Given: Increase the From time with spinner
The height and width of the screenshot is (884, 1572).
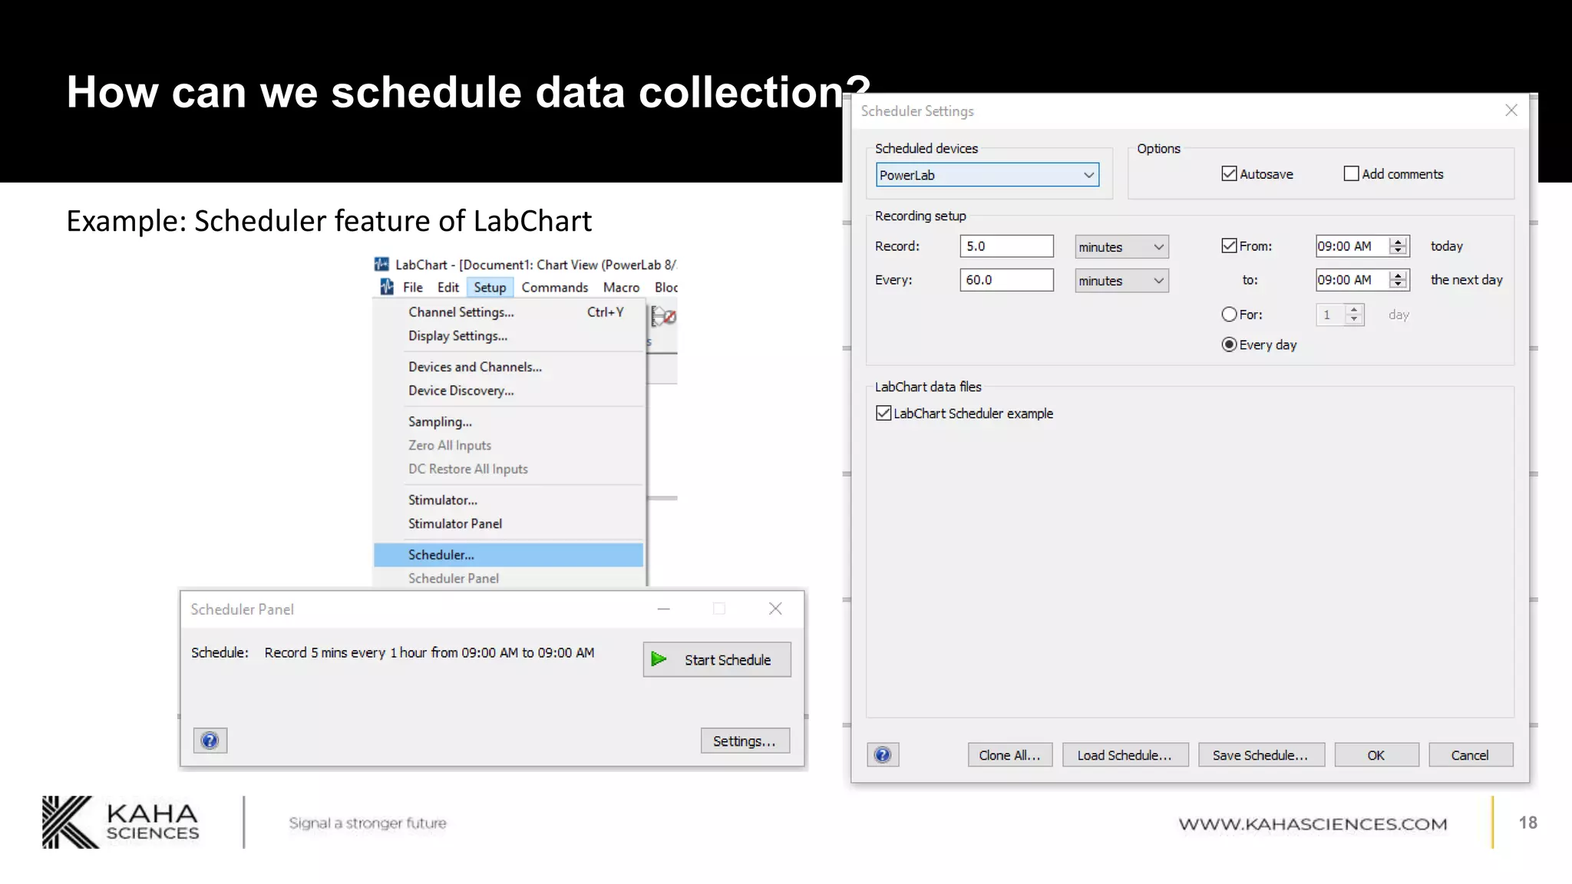Looking at the screenshot, I should tap(1399, 242).
